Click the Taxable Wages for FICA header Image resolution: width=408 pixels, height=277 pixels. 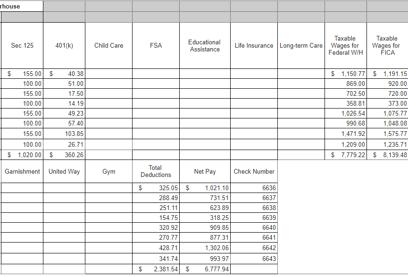coord(387,45)
